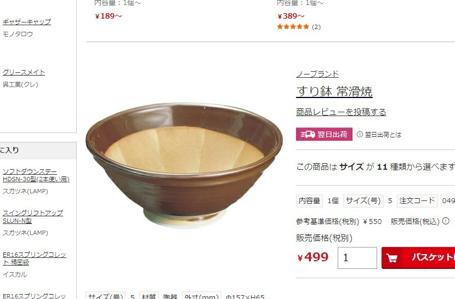Open ギャザーキャップ sidebar link

(x=27, y=22)
